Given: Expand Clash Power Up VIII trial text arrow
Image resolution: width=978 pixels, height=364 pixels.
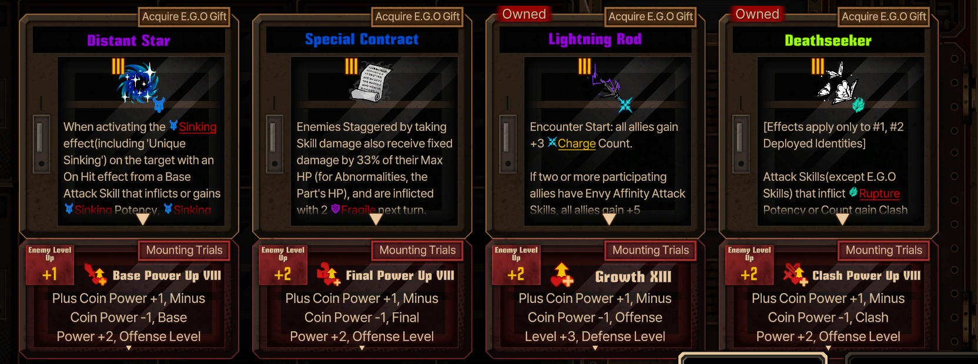Looking at the screenshot, I should coord(828,348).
